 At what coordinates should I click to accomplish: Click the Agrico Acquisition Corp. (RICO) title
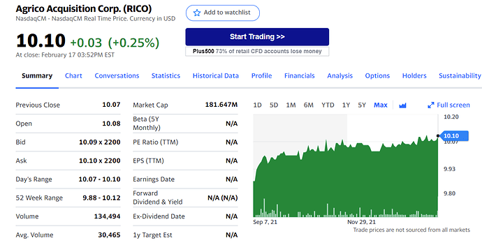point(84,8)
